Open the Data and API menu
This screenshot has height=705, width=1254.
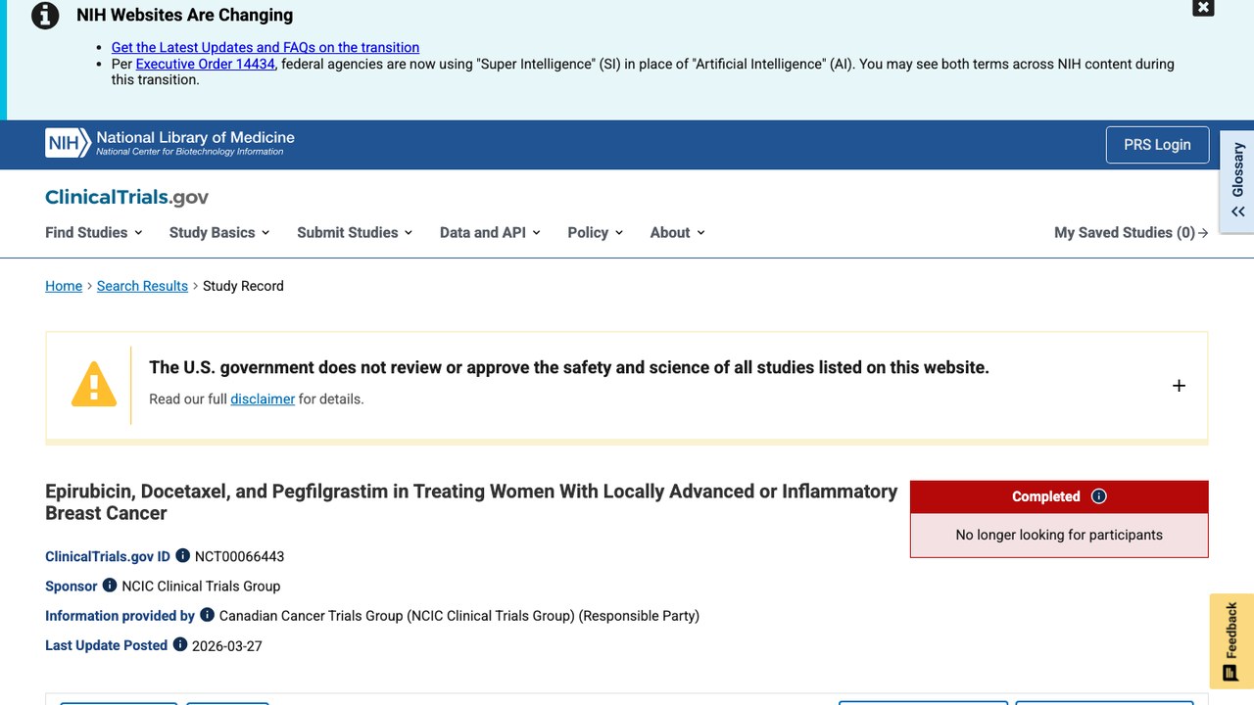pos(490,232)
